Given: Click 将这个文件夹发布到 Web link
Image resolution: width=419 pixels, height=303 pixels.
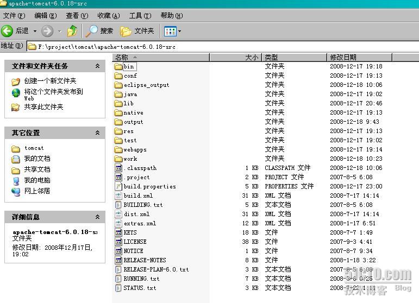Looking at the screenshot, I should point(53,94).
